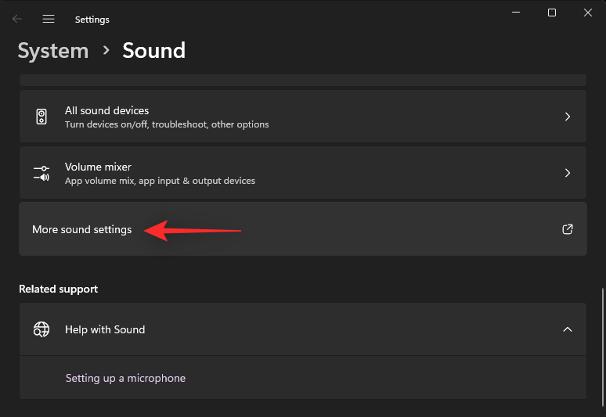Click the back arrow in title bar

17,19
